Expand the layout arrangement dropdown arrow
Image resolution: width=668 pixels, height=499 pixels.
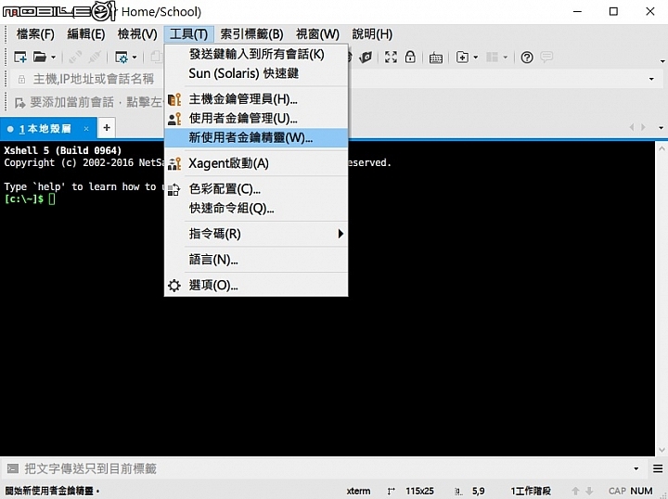tap(506, 58)
